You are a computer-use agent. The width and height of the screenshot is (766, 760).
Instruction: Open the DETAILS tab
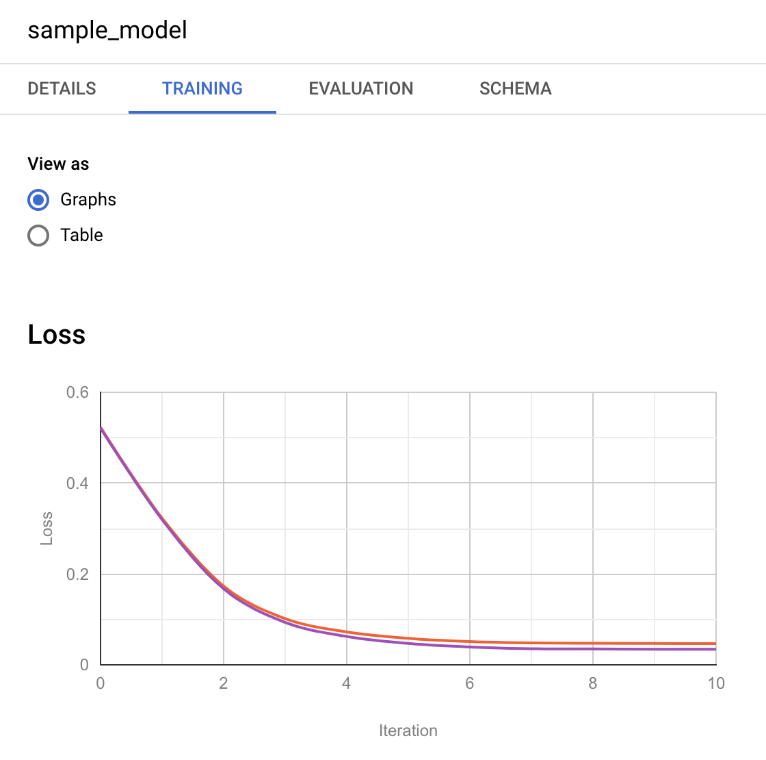(62, 88)
